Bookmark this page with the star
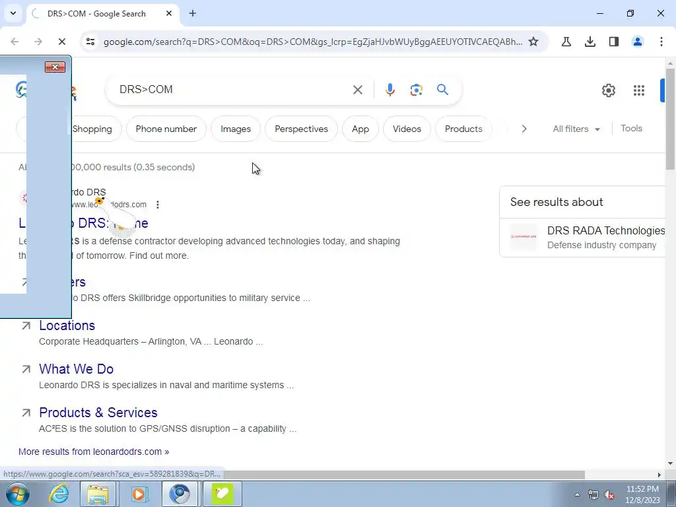The image size is (676, 507). click(x=533, y=42)
